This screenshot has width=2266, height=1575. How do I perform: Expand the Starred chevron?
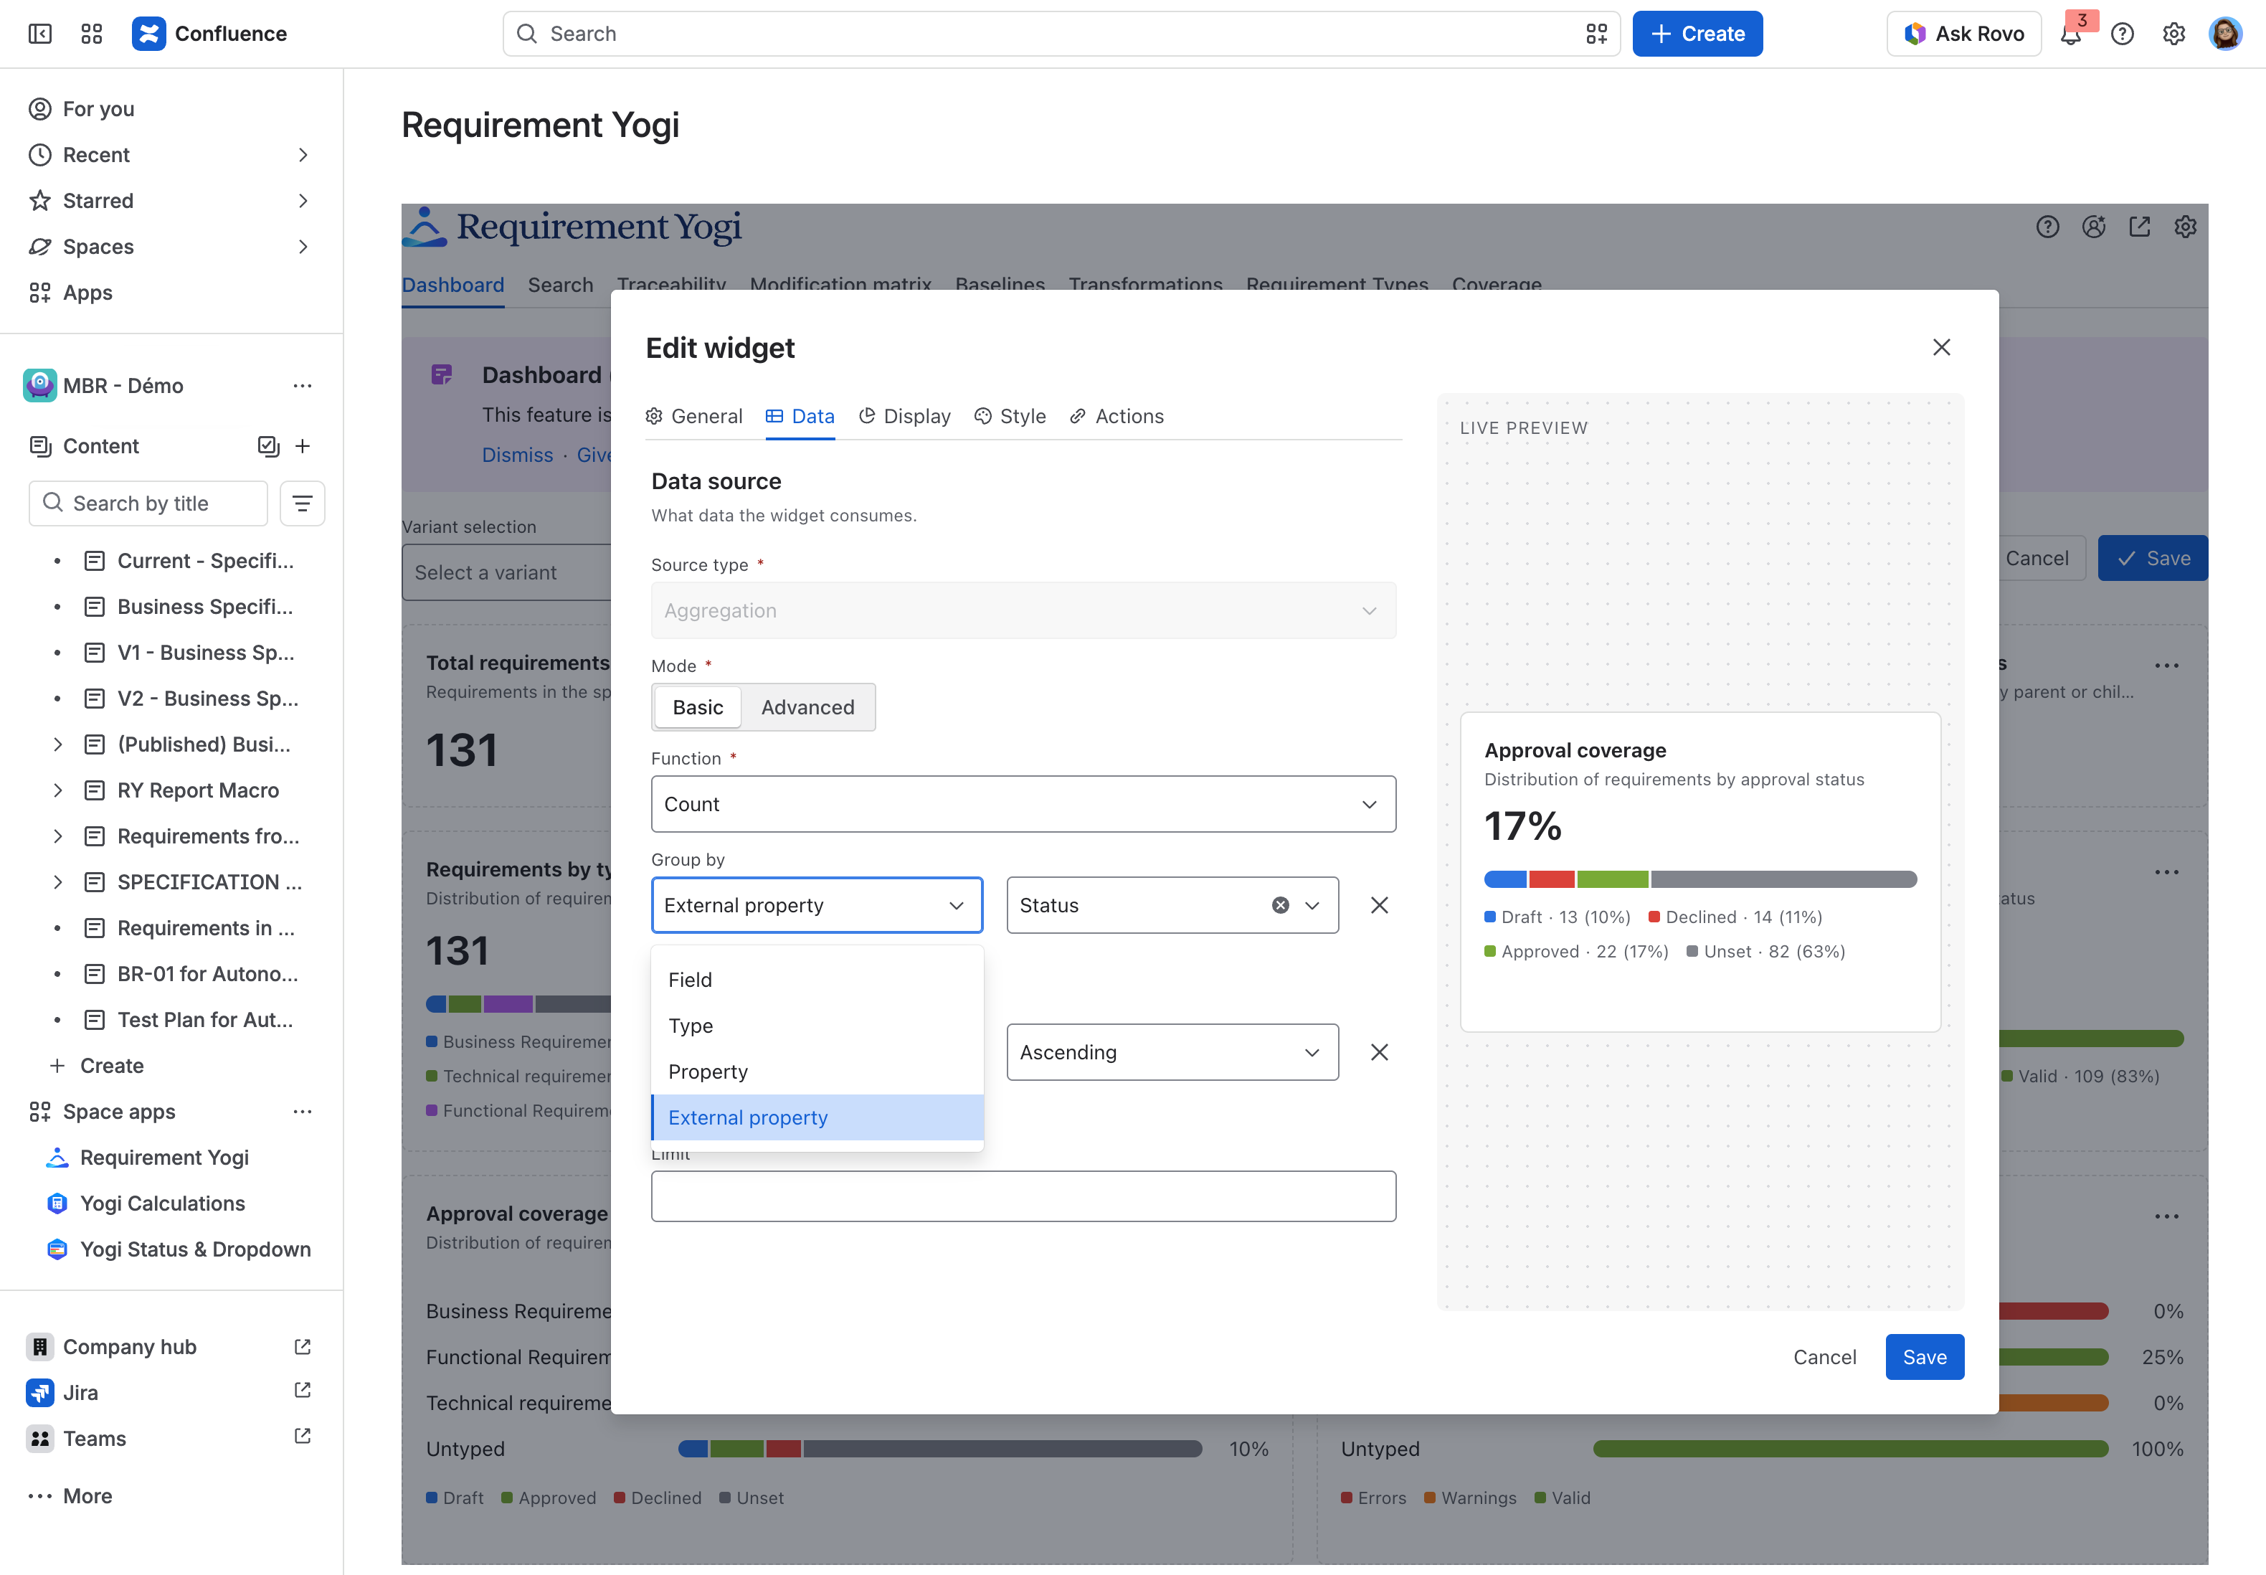pyautogui.click(x=303, y=202)
